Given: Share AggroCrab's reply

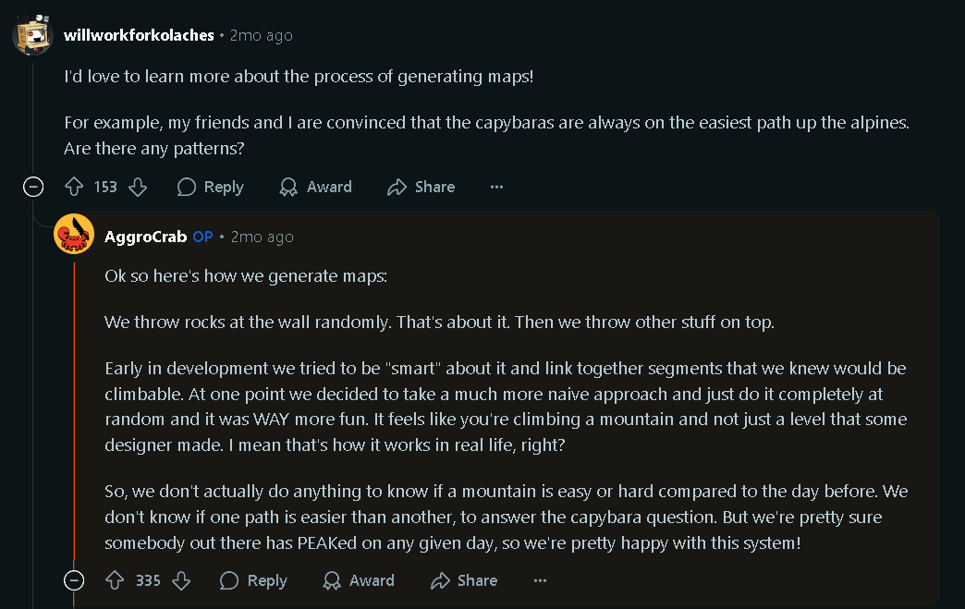Looking at the screenshot, I should (464, 580).
